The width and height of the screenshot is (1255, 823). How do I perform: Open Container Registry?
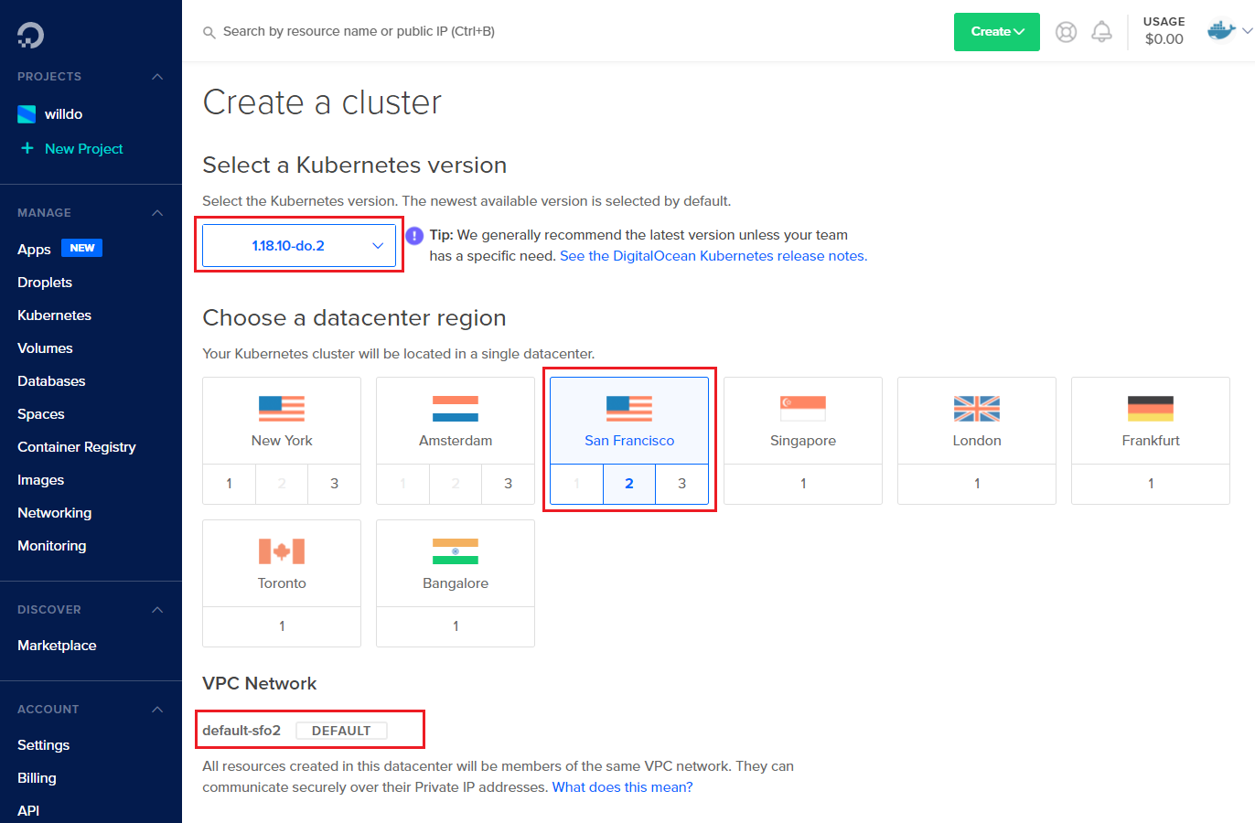click(77, 447)
